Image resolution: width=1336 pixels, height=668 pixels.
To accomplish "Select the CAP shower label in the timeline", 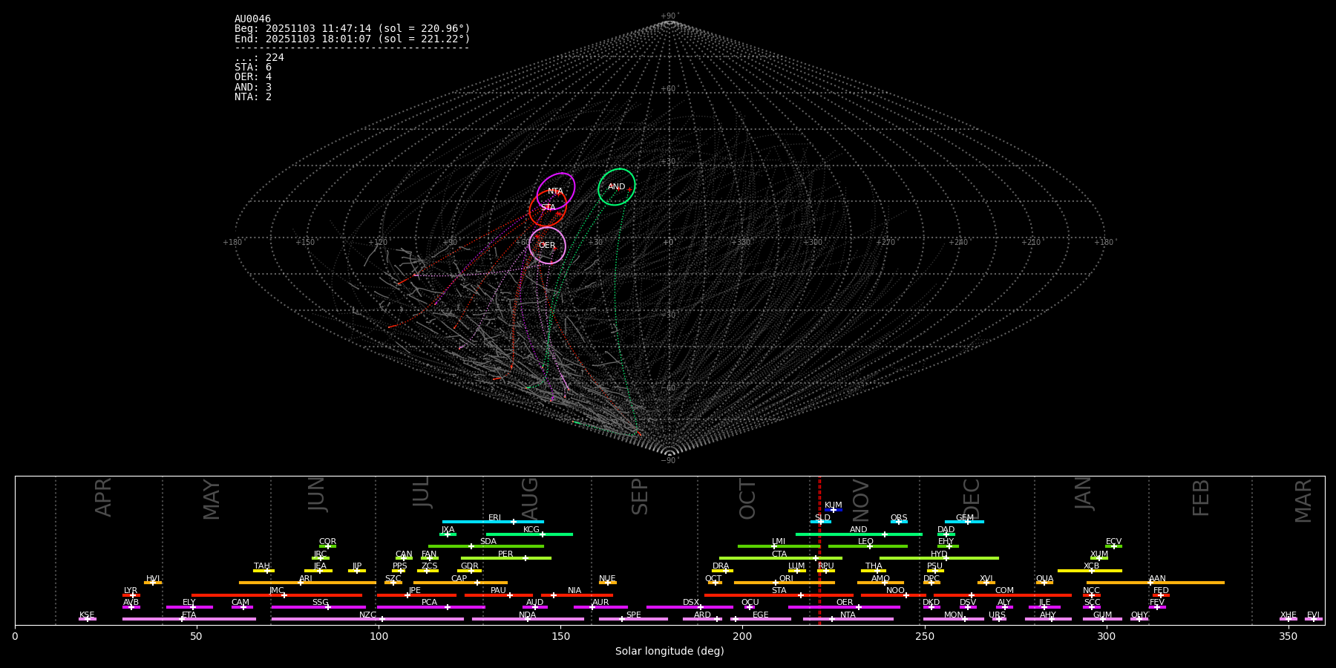I will [459, 579].
